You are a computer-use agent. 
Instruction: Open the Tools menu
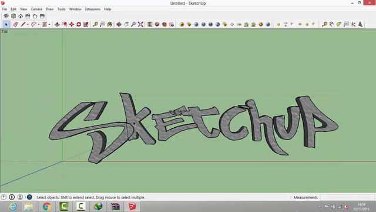point(61,9)
